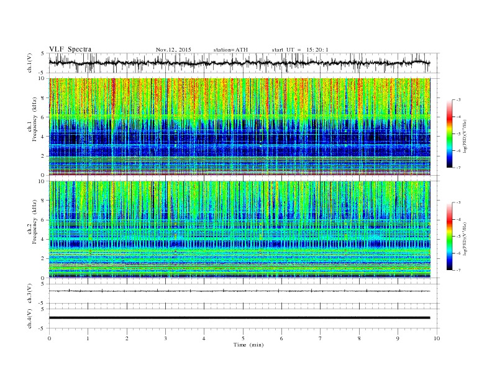Click the time axis tick label "8"
Image resolution: width=492 pixels, height=380 pixels.
359,338
